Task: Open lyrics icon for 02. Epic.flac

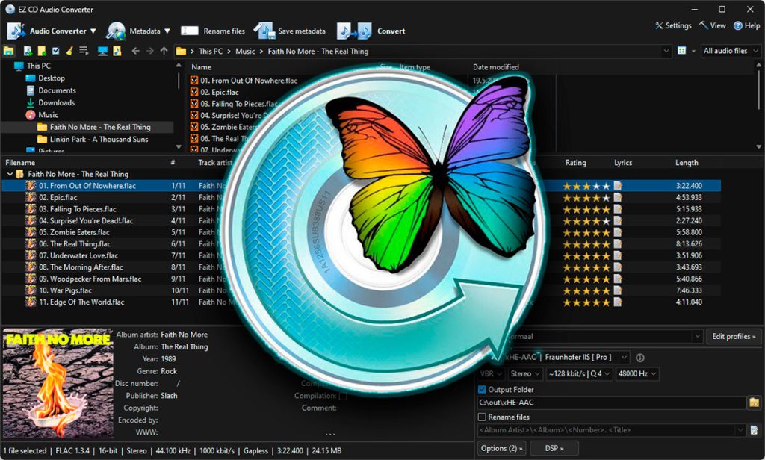Action: tap(618, 198)
